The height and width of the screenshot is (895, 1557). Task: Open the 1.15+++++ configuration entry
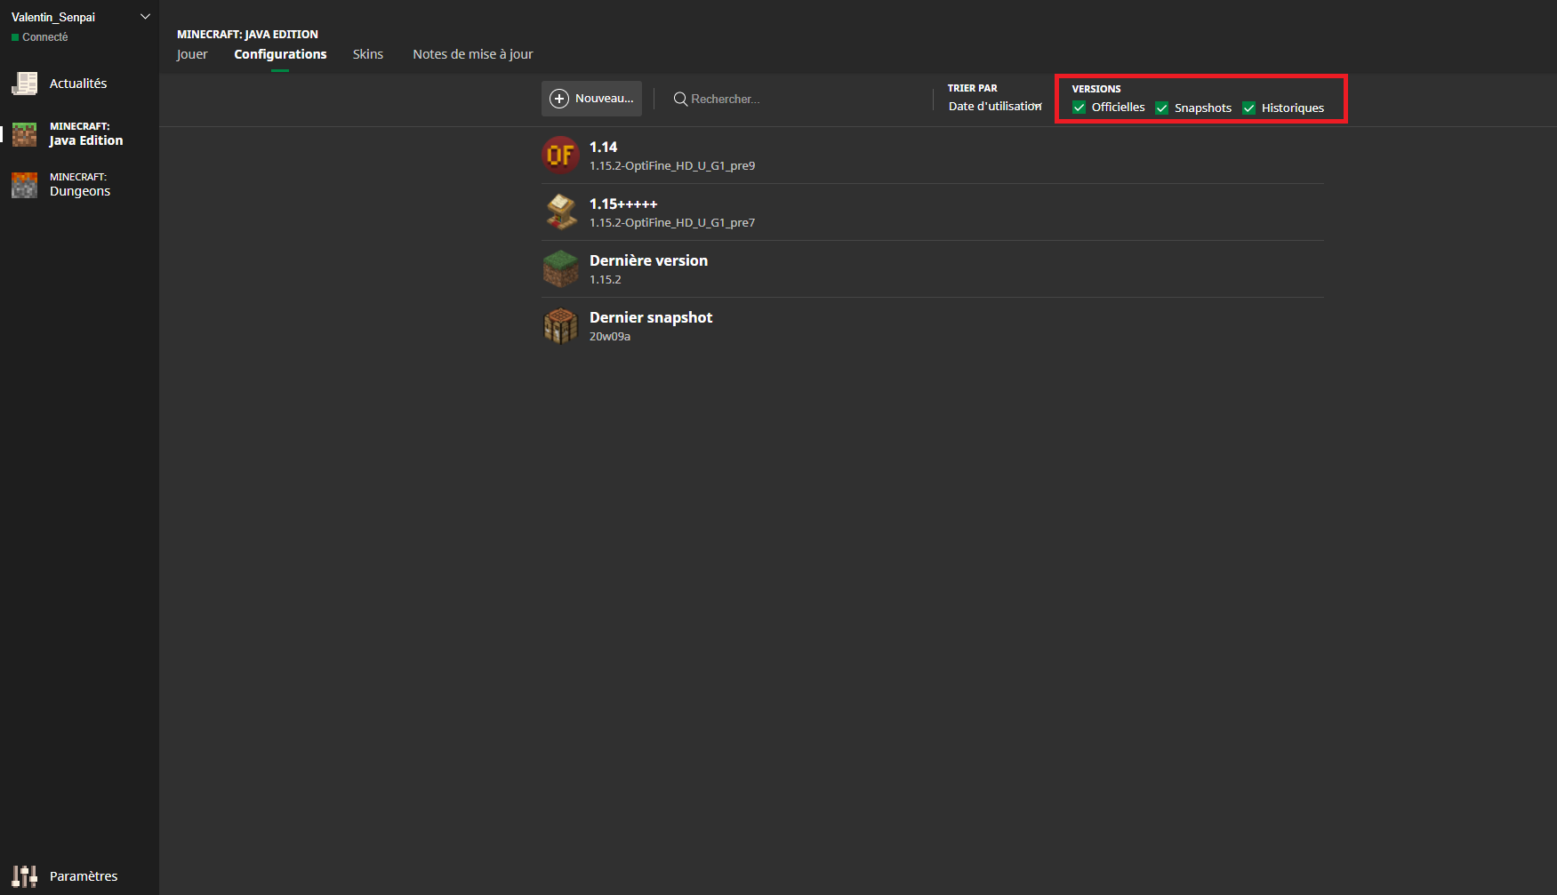pos(933,212)
